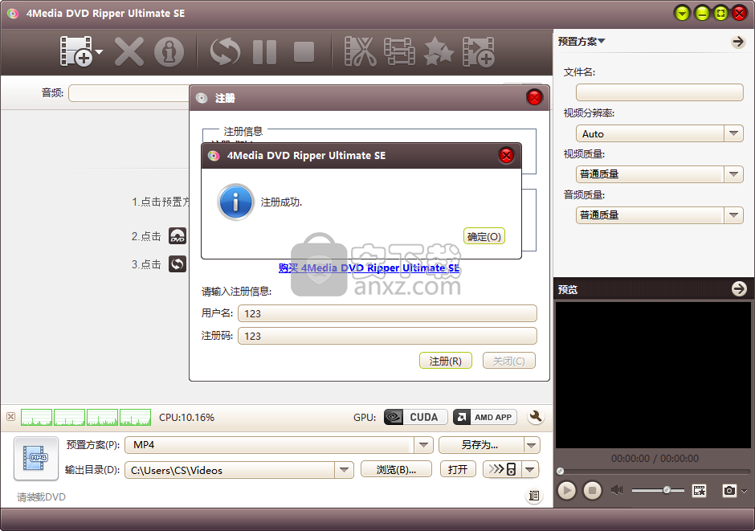Click the 注册码 registration code field
This screenshot has height=531, width=755.
point(387,336)
